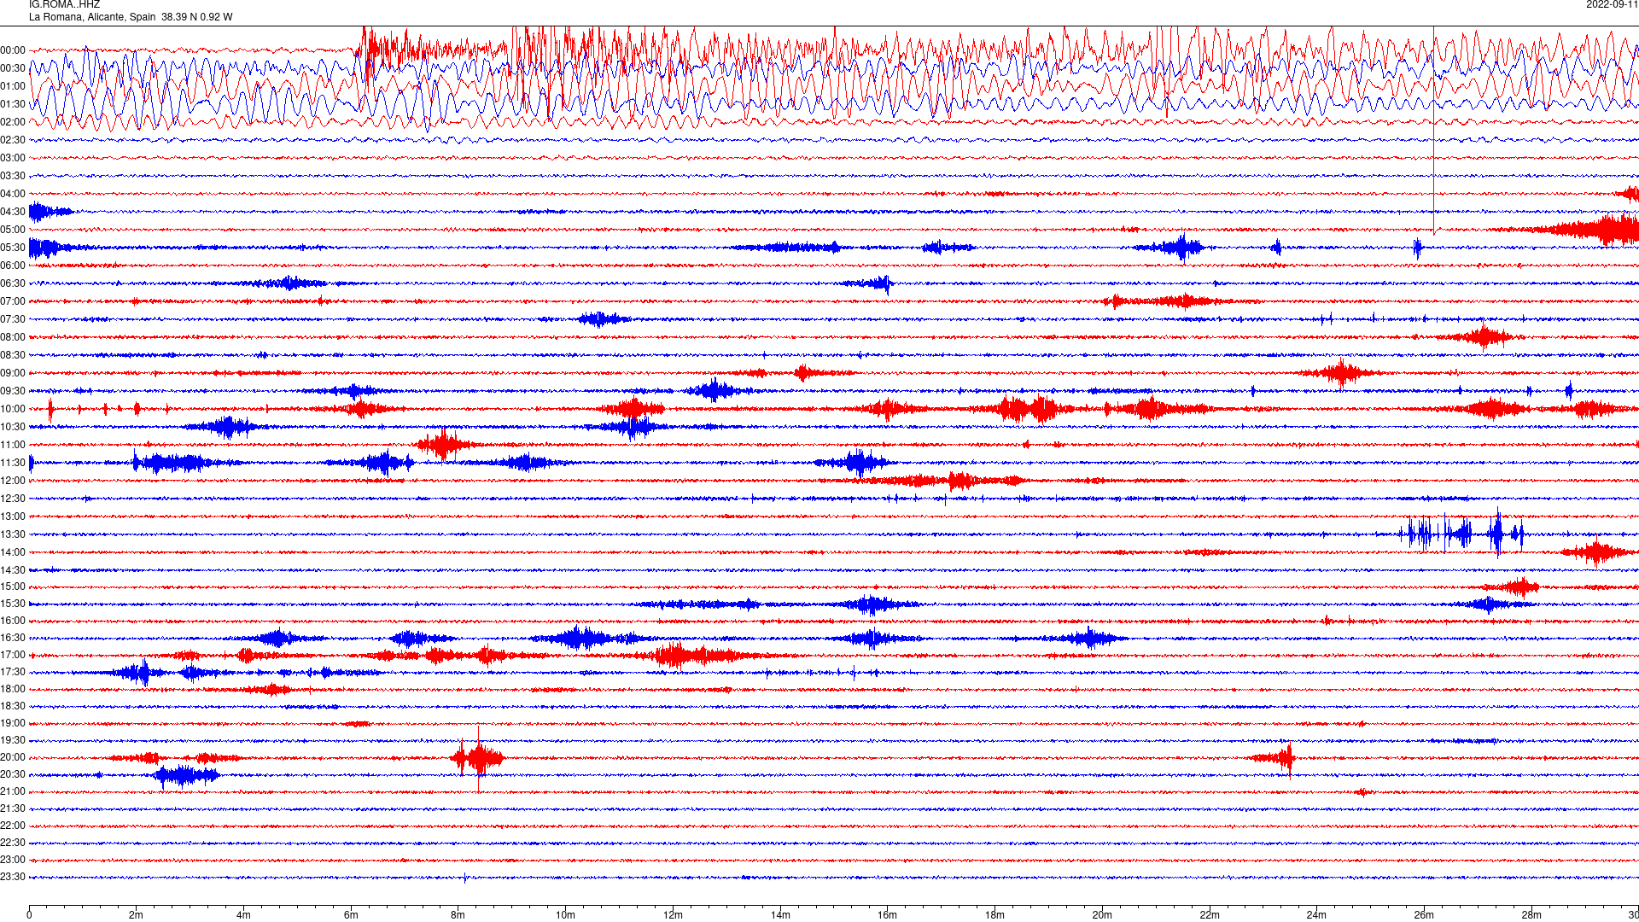Click the 08:00 trace time label
The width and height of the screenshot is (1639, 922).
(x=13, y=337)
